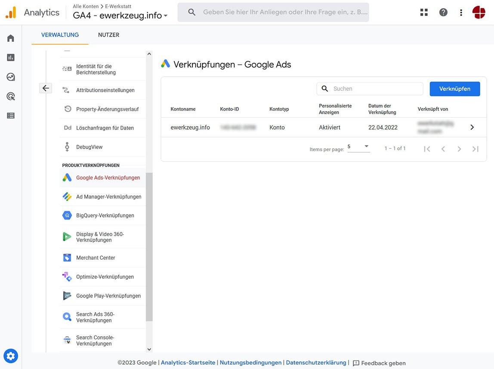Switch to the VERWALTUNG tab
Screen dimensions: 494x369
click(x=60, y=35)
